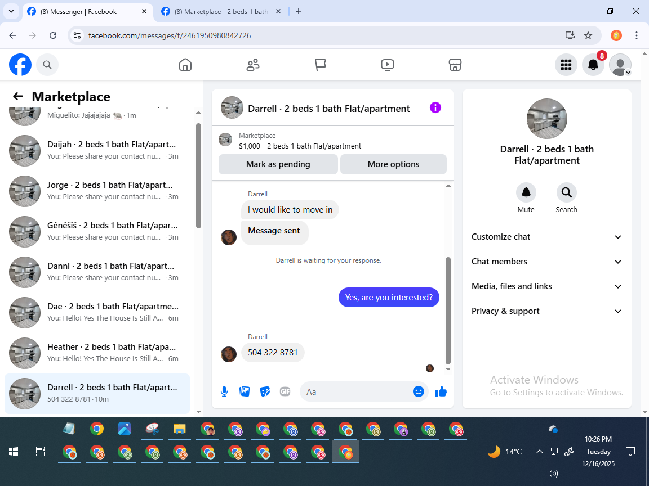The image size is (649, 486).
Task: Click the 'Yes, are you interested?' message
Action: point(389,297)
